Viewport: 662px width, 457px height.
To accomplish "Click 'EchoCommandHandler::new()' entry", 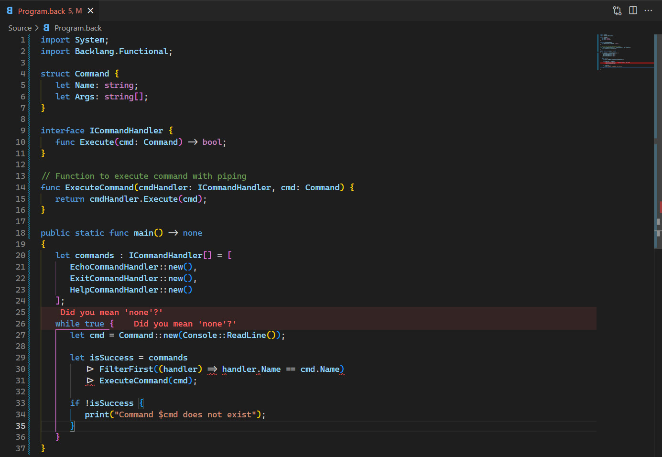I will click(x=131, y=267).
